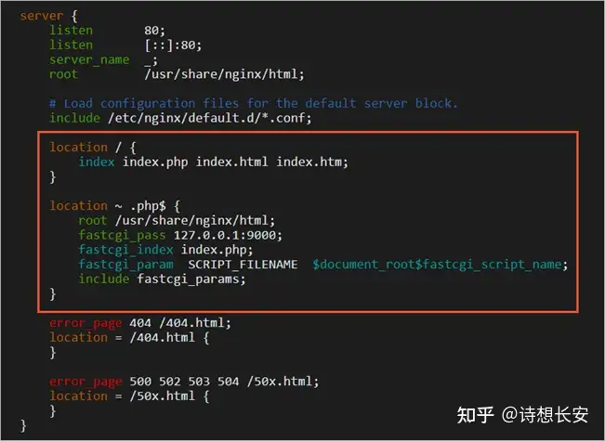Click the 'error_page 404 /404.html;' line
Image resolution: width=605 pixels, height=441 pixels.
140,323
